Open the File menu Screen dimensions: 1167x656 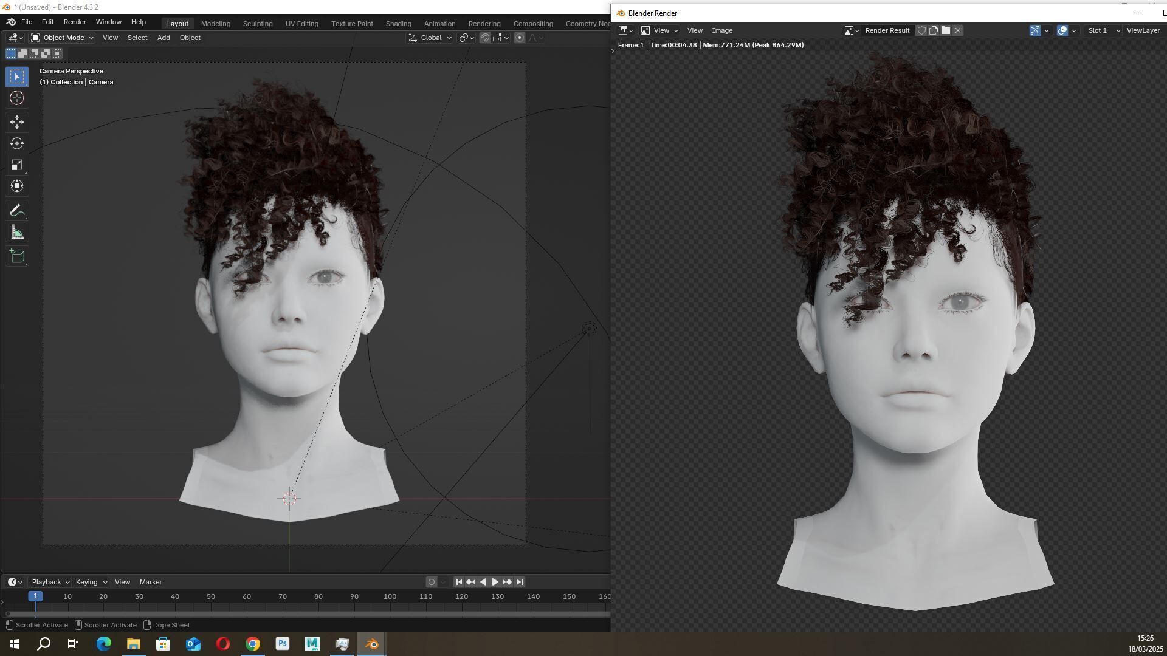pyautogui.click(x=27, y=22)
